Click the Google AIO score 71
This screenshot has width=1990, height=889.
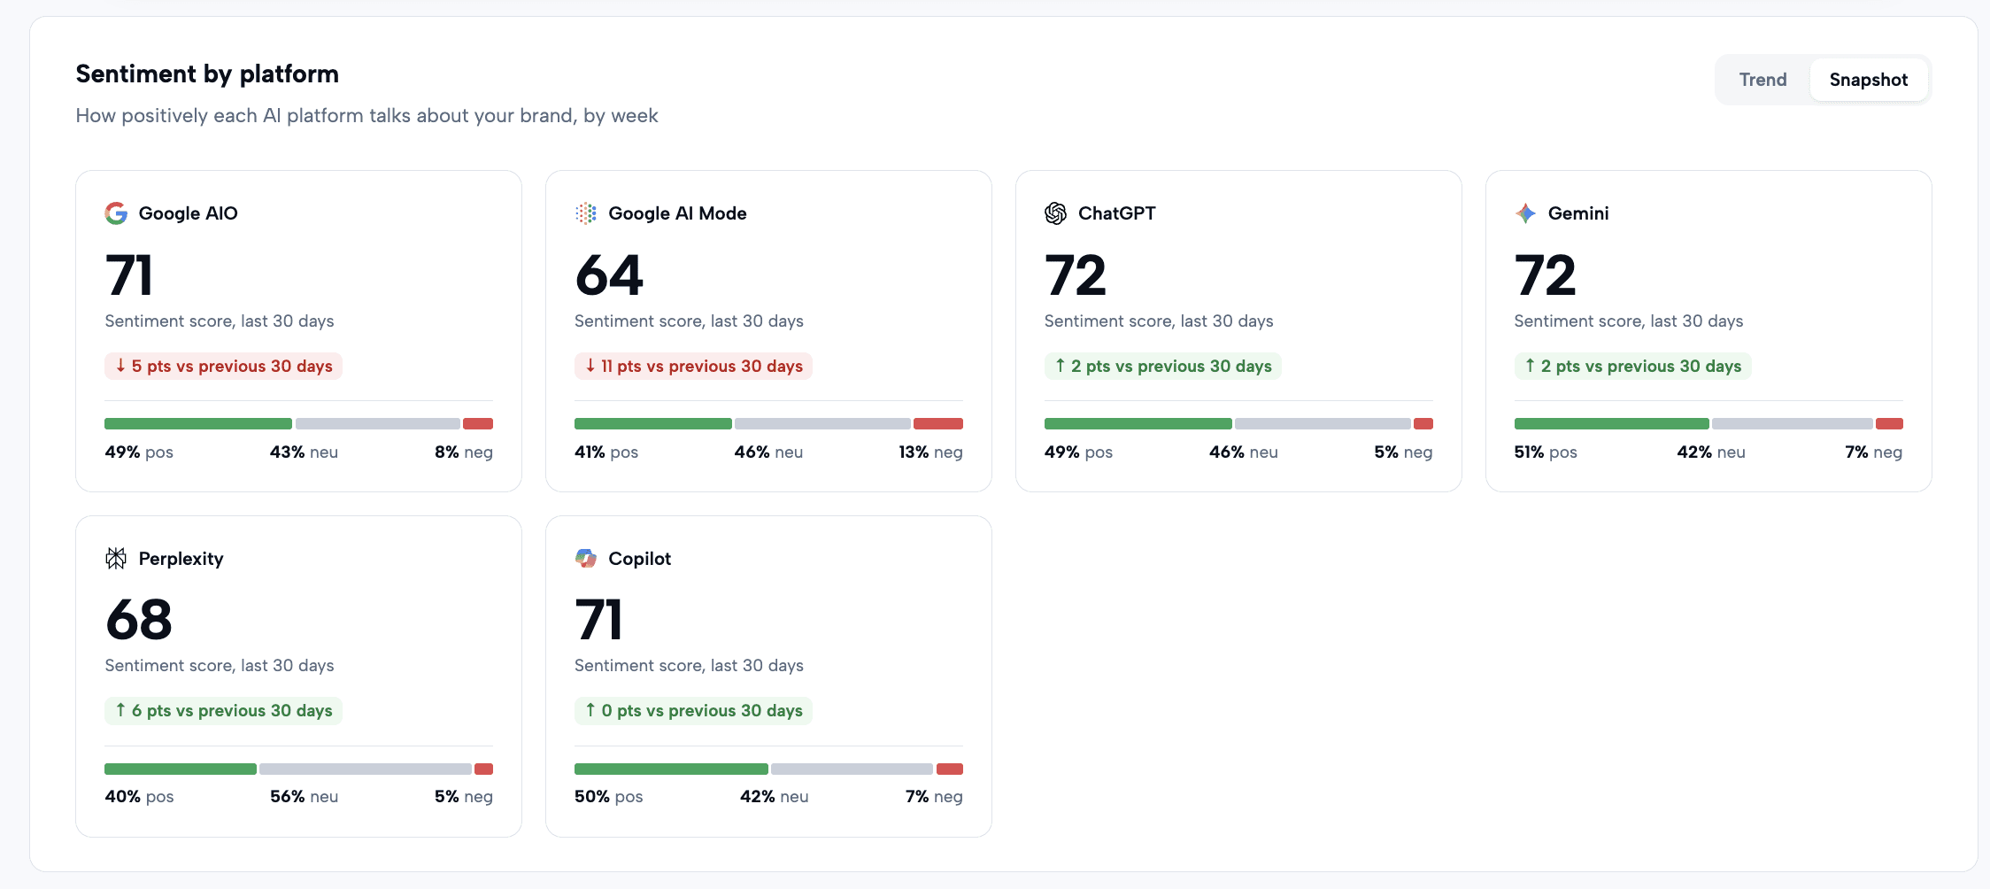(129, 275)
